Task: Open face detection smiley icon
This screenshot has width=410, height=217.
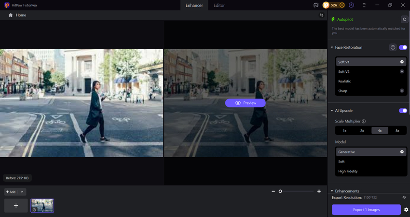Action: pyautogui.click(x=393, y=47)
